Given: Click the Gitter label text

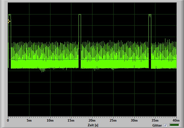Looking at the screenshot, I should tap(157, 125).
